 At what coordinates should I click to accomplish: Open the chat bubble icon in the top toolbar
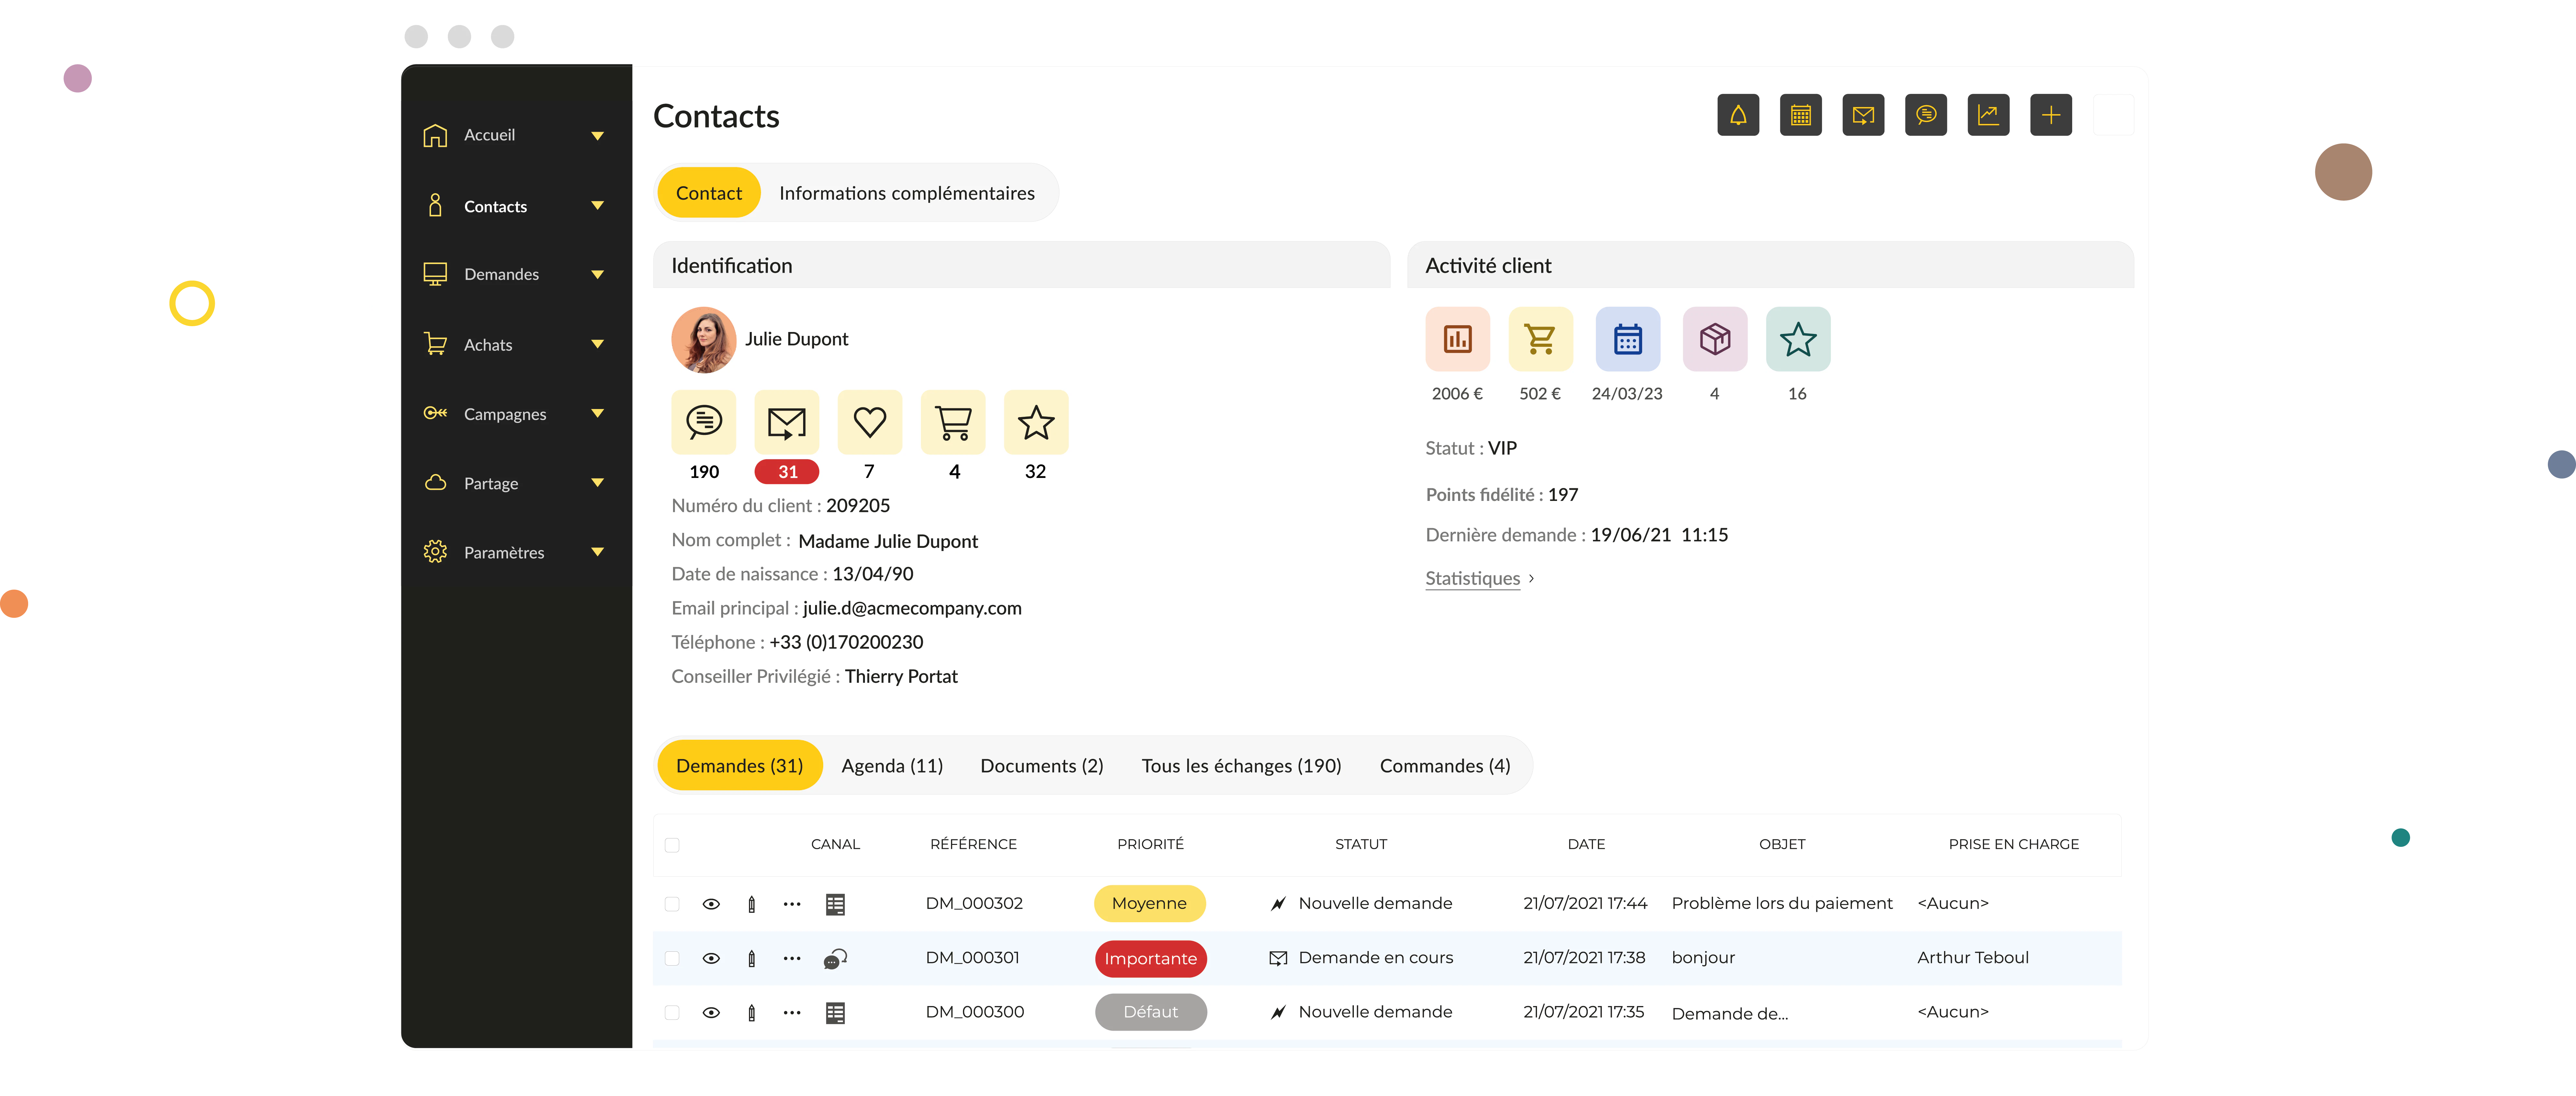point(1926,115)
